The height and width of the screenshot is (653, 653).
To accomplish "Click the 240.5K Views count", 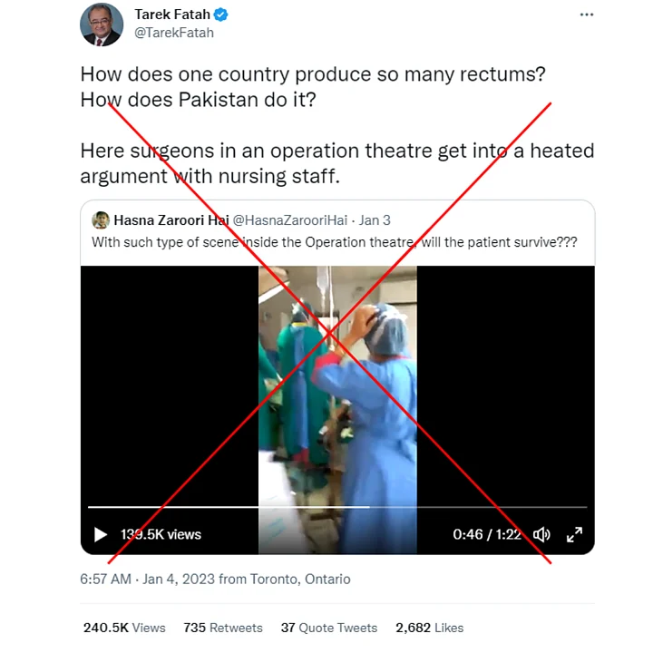I will coord(124,628).
